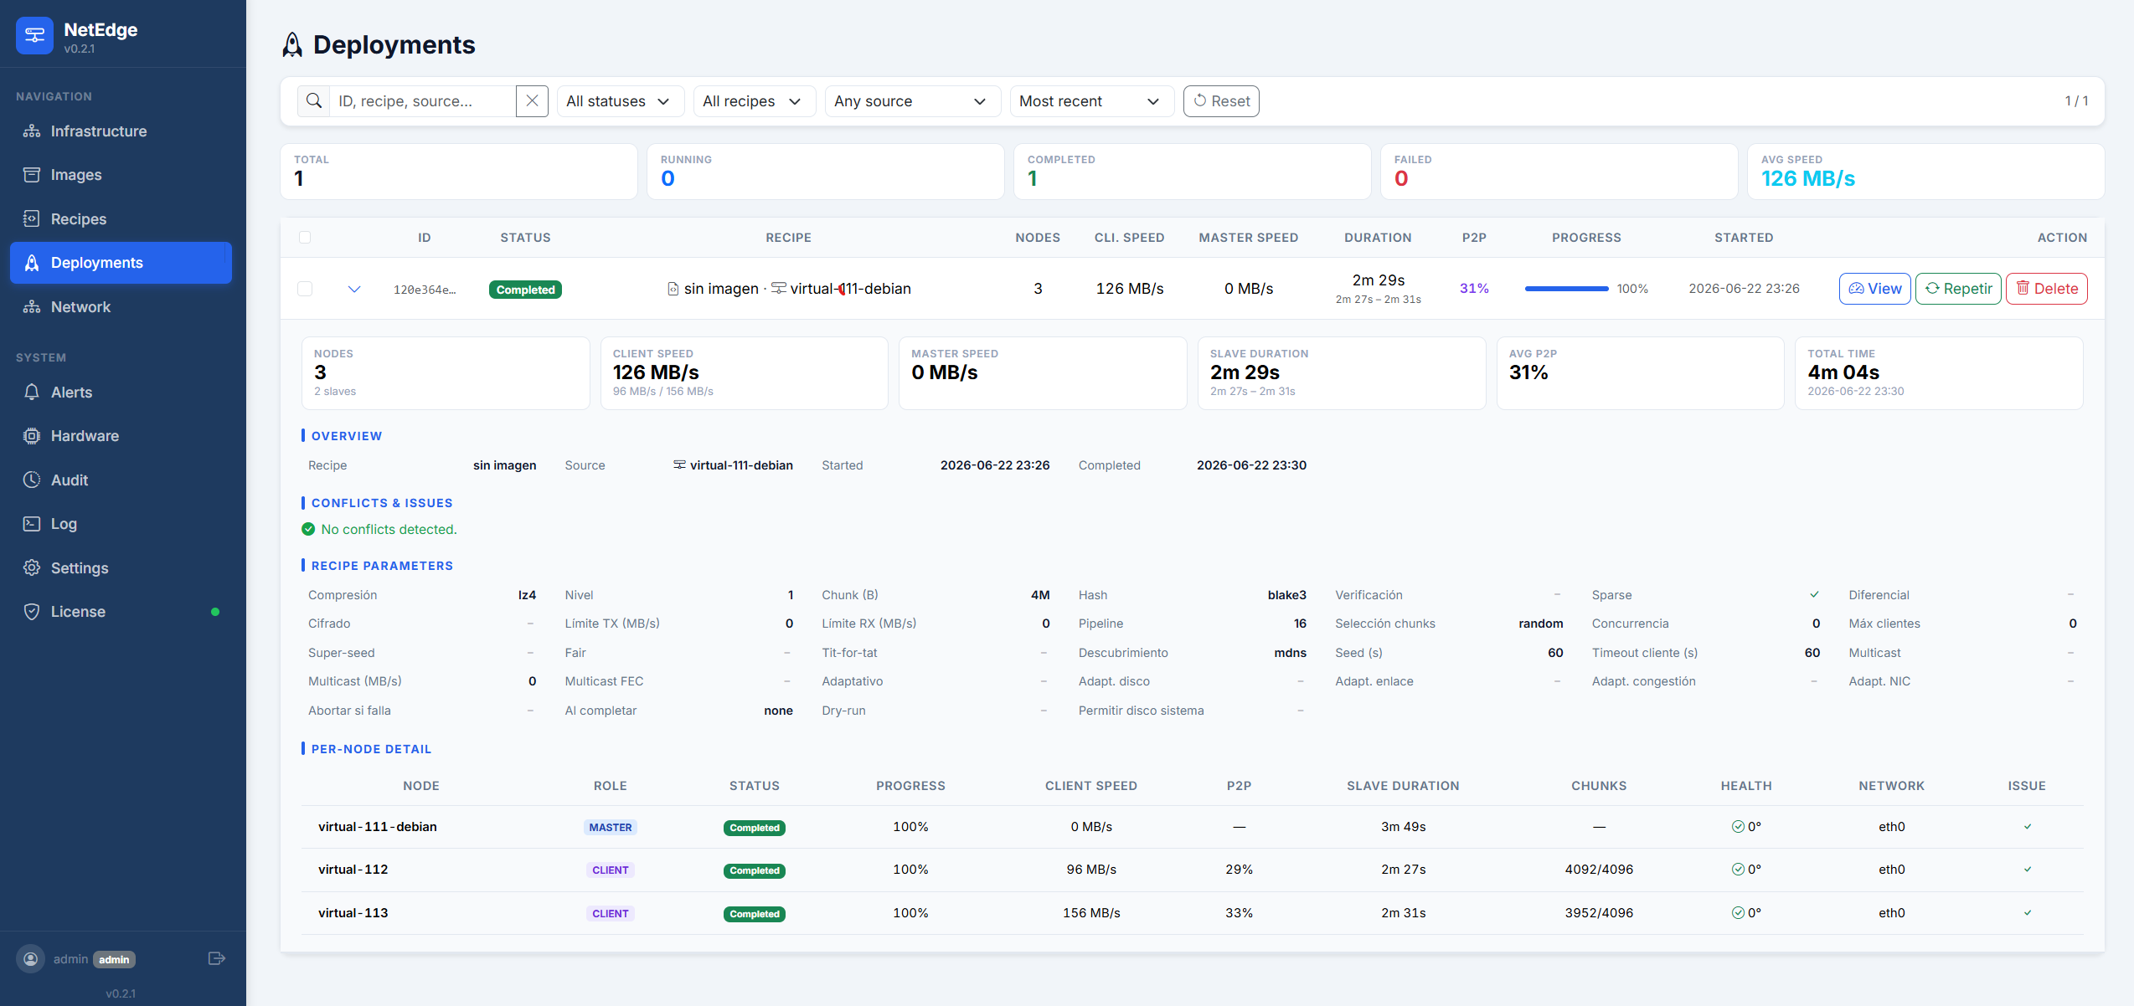Click the License shield icon

[x=32, y=612]
